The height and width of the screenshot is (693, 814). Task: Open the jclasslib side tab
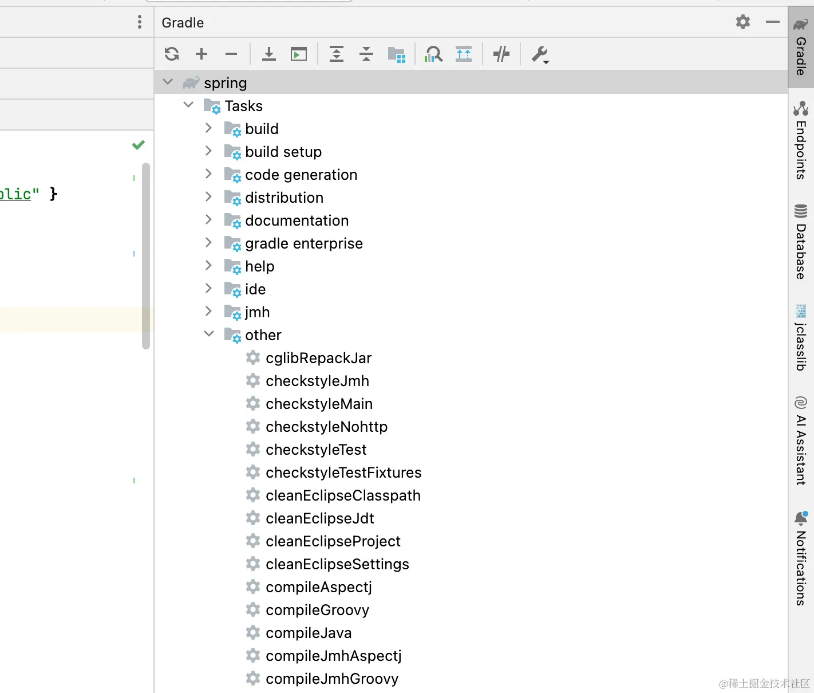point(801,337)
